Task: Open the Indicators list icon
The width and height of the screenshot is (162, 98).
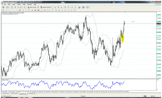Action: pos(79,7)
